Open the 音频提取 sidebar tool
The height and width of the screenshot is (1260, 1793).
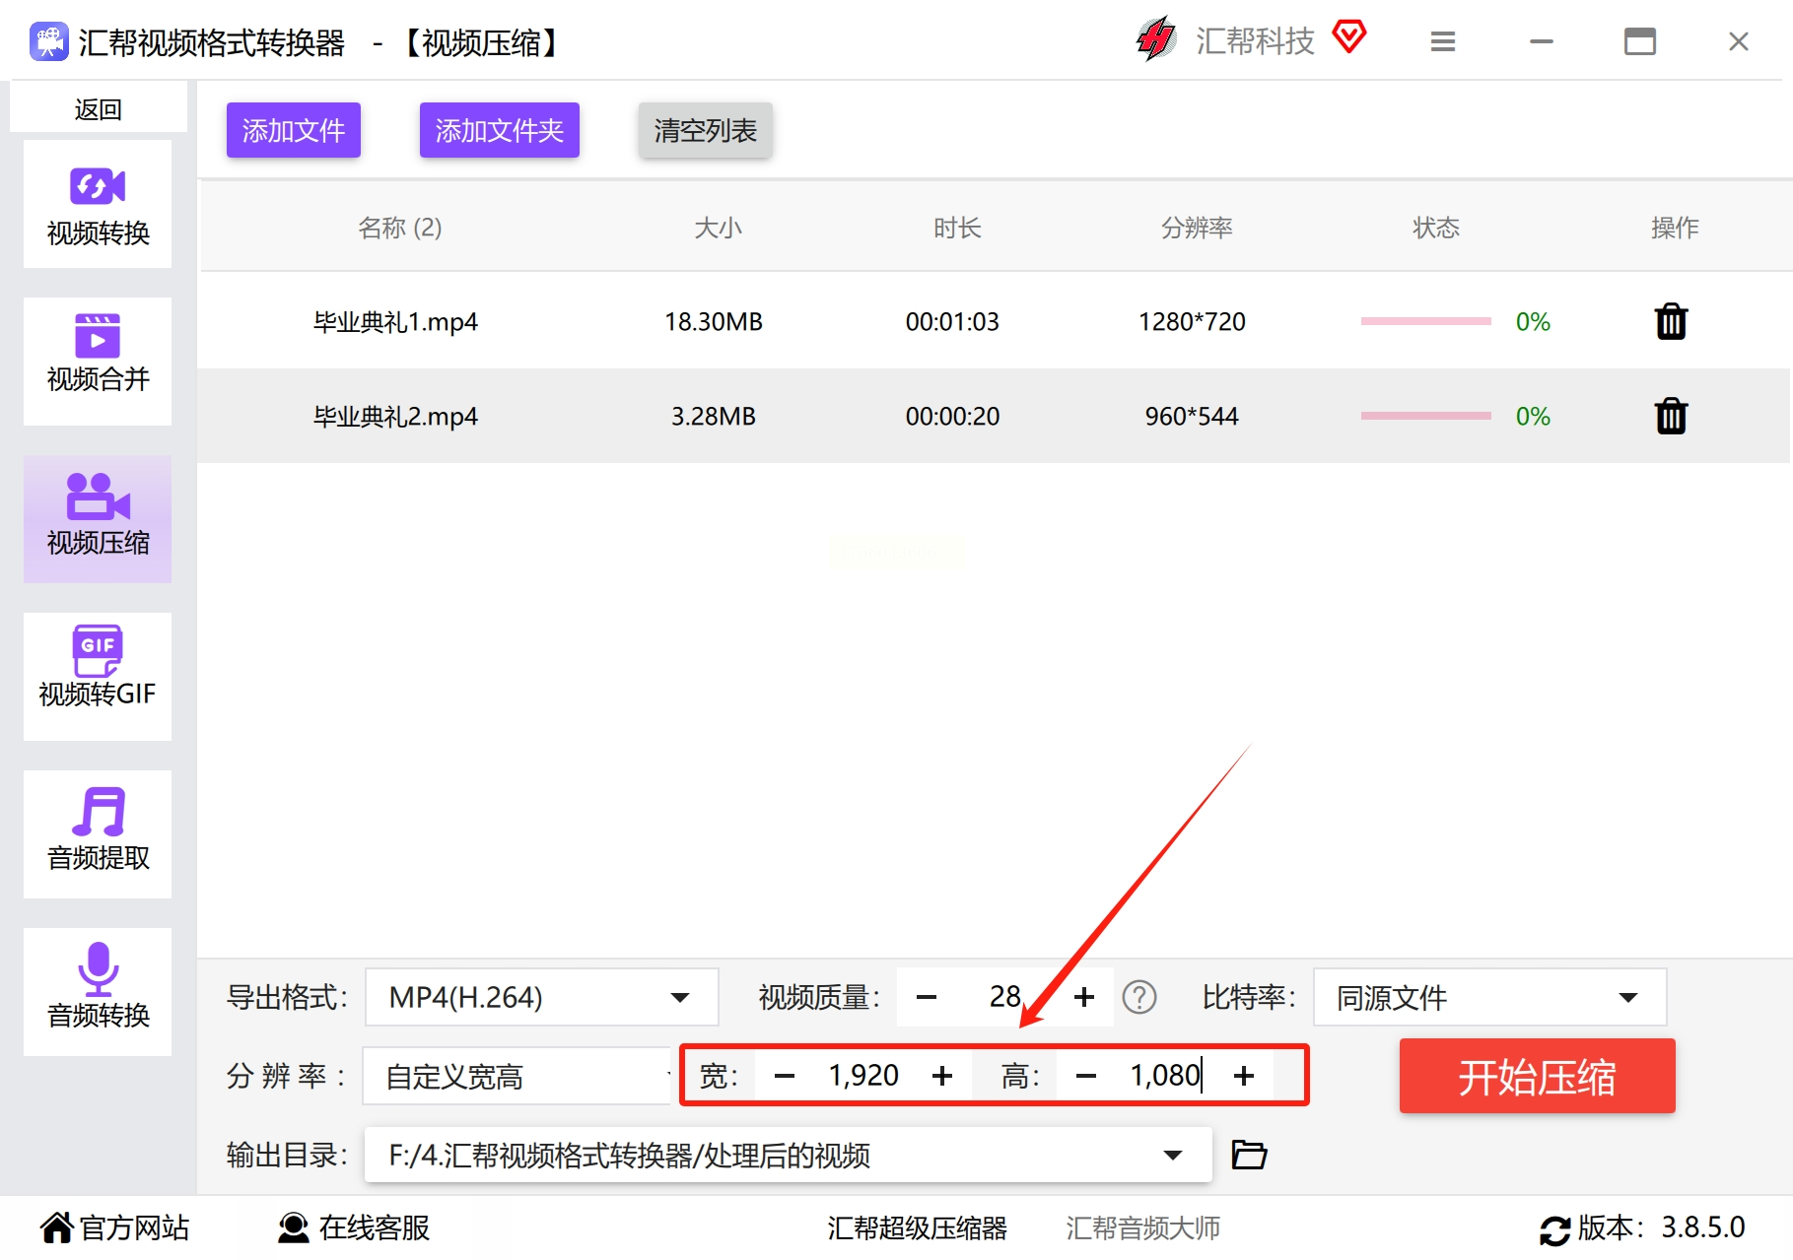coord(98,833)
